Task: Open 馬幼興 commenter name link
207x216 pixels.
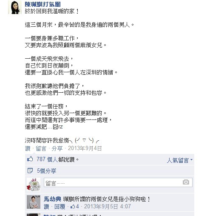Action: tap(52, 199)
